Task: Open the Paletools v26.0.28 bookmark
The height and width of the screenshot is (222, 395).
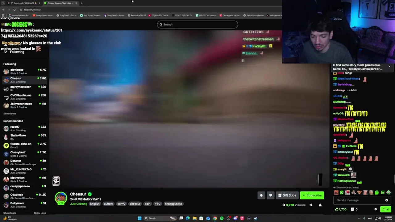Action: tap(137, 15)
